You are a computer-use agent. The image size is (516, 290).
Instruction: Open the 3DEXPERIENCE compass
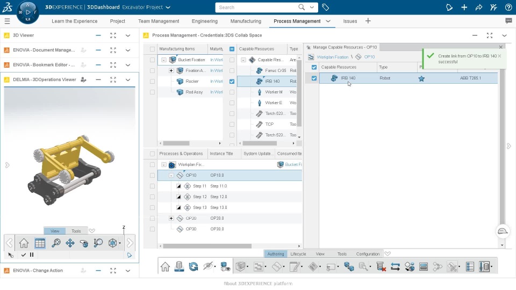coord(27,12)
